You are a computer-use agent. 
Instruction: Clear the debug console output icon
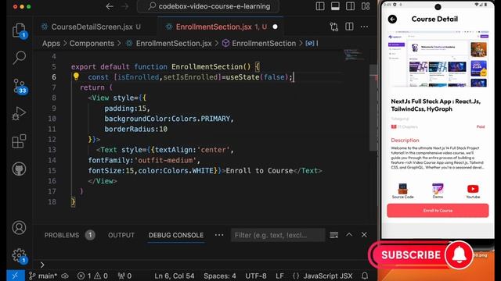(334, 235)
